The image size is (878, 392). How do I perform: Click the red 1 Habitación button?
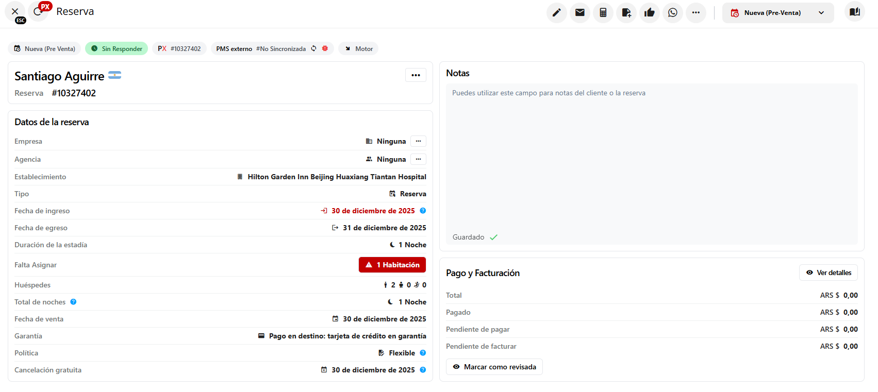pos(392,265)
